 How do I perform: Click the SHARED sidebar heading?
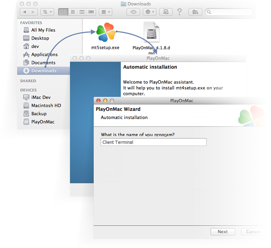(28, 81)
